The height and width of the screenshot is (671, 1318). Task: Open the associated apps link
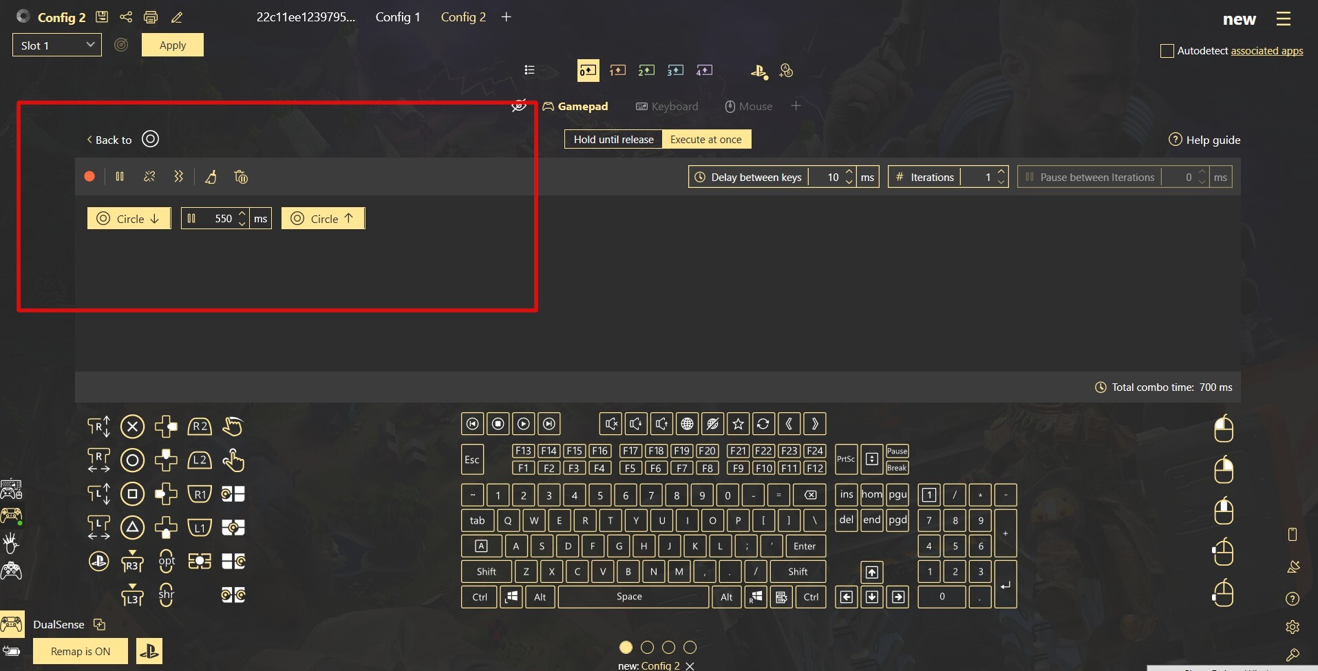(x=1266, y=51)
